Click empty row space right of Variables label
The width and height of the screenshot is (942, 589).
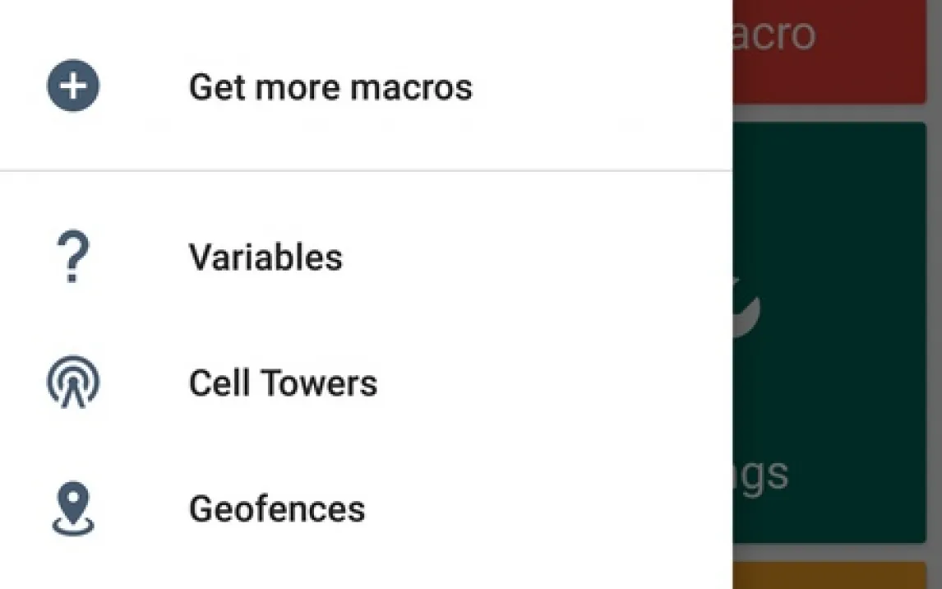pos(534,257)
